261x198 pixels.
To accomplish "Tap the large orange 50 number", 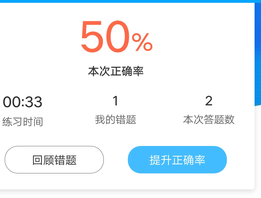I will tap(105, 37).
